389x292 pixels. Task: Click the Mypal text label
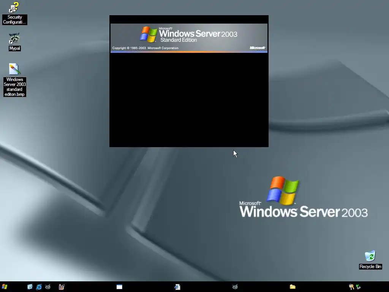coord(15,48)
